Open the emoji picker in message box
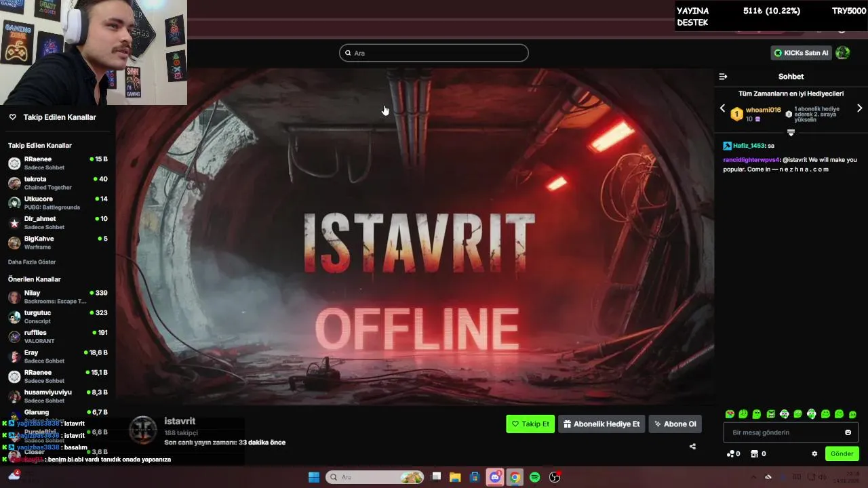 tap(848, 432)
